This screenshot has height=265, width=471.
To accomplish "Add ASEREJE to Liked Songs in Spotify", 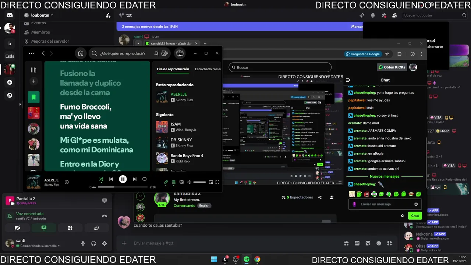I will pos(67,182).
